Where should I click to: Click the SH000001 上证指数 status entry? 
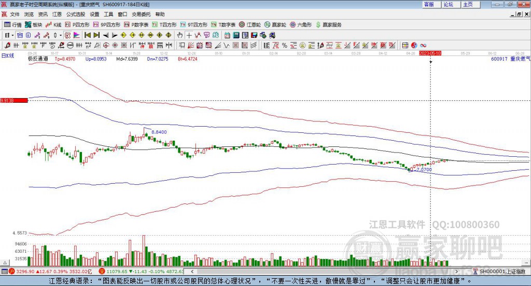point(499,271)
